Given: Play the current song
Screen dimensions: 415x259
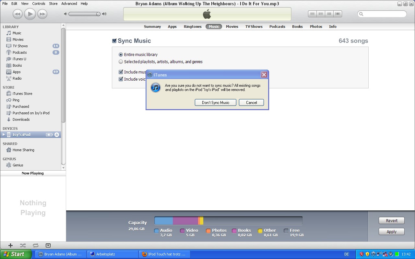Looking at the screenshot, I should pyautogui.click(x=30, y=14).
